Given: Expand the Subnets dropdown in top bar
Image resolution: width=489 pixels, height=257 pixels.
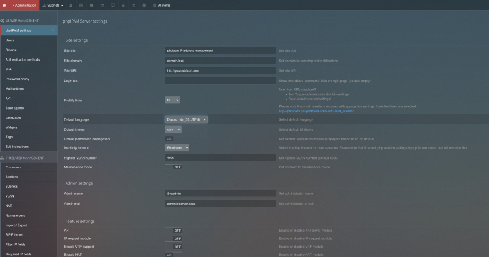Looking at the screenshot, I should pyautogui.click(x=53, y=5).
